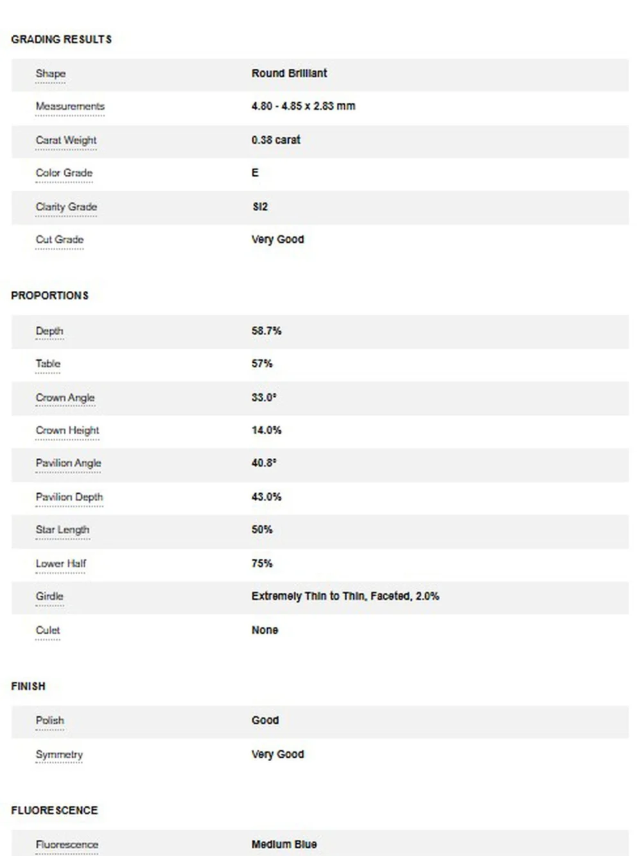The width and height of the screenshot is (642, 856).
Task: Select the Lower Half label
Action: click(x=61, y=564)
